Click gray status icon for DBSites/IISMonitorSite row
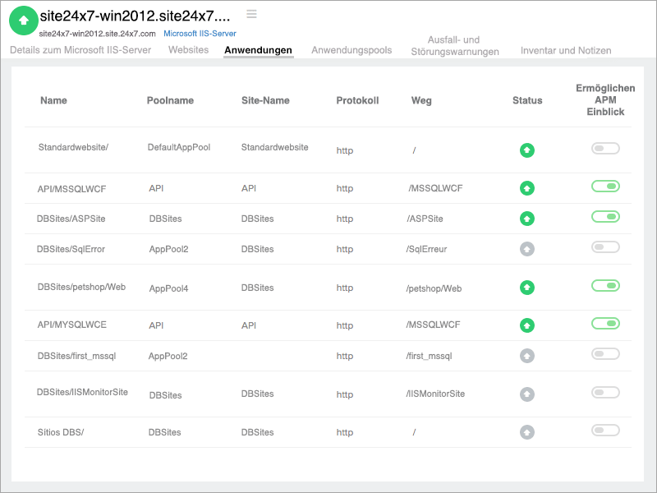Screen dimensions: 657x493 click(527, 394)
